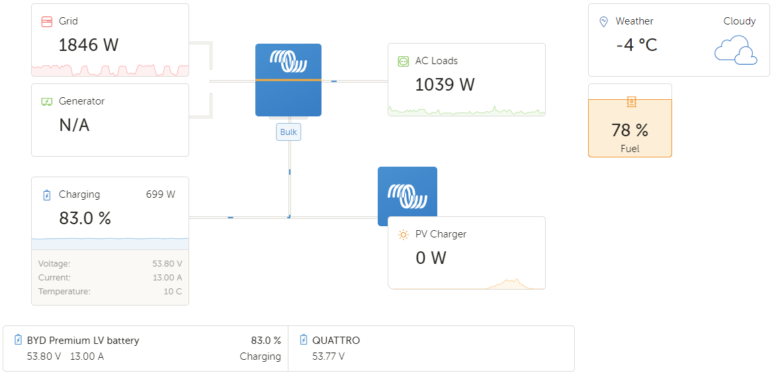
Task: Click the Grid power history graph
Action: pyautogui.click(x=110, y=70)
